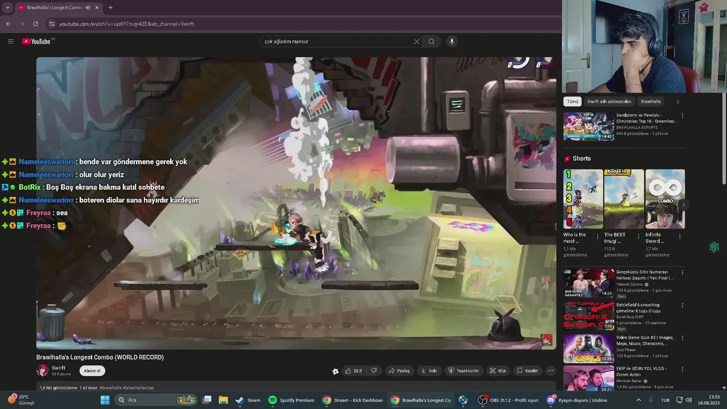Open a new browser tab with plus

pyautogui.click(x=110, y=7)
